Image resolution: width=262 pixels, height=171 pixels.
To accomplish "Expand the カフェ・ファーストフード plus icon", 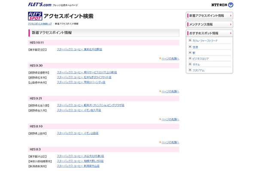I will coord(190,40).
